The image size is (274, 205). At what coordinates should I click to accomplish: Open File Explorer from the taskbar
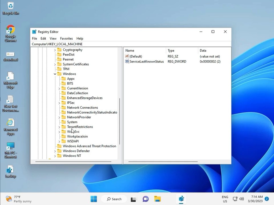(158, 199)
